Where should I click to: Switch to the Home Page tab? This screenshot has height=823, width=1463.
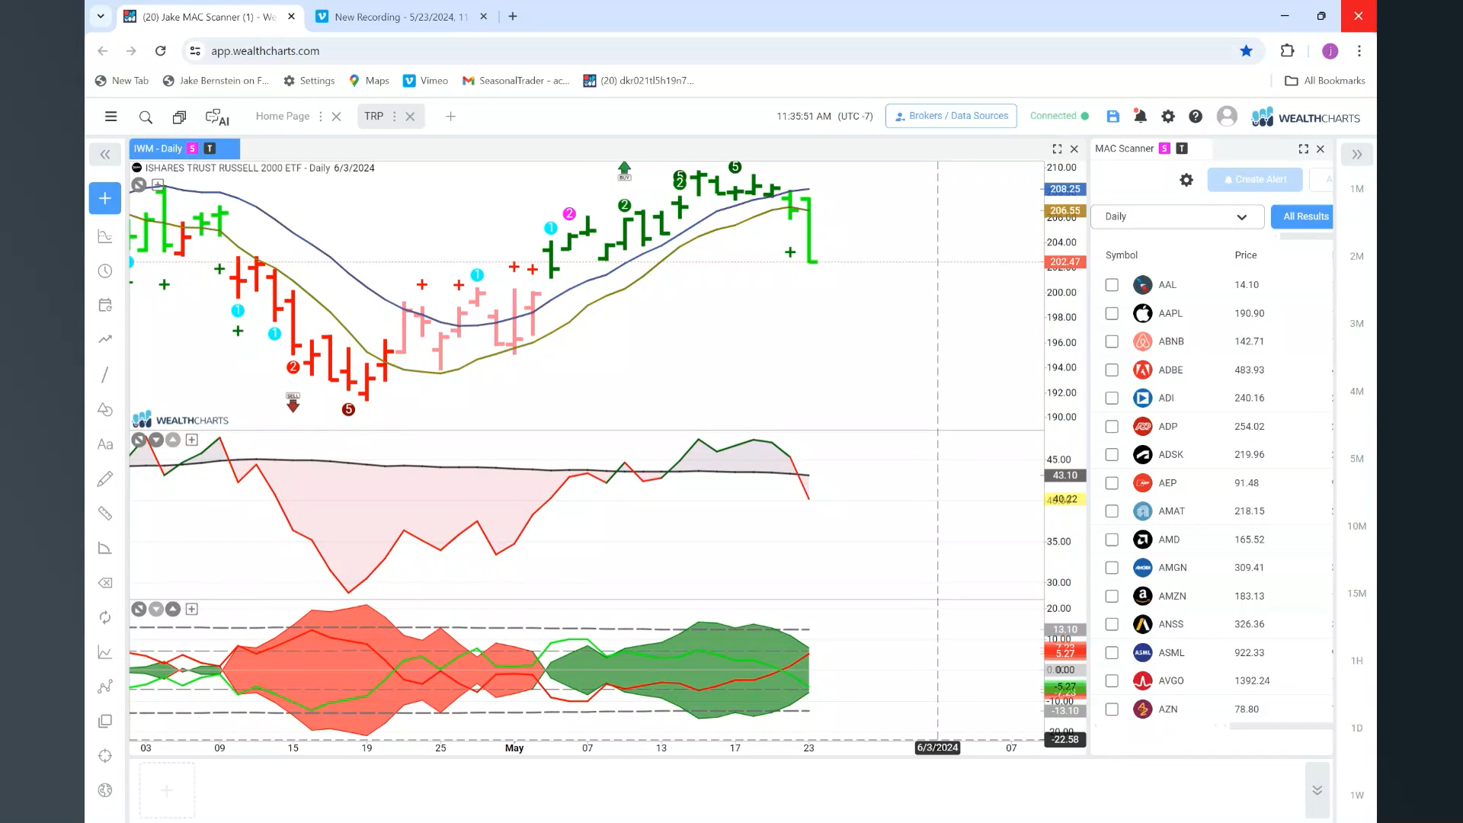[283, 117]
